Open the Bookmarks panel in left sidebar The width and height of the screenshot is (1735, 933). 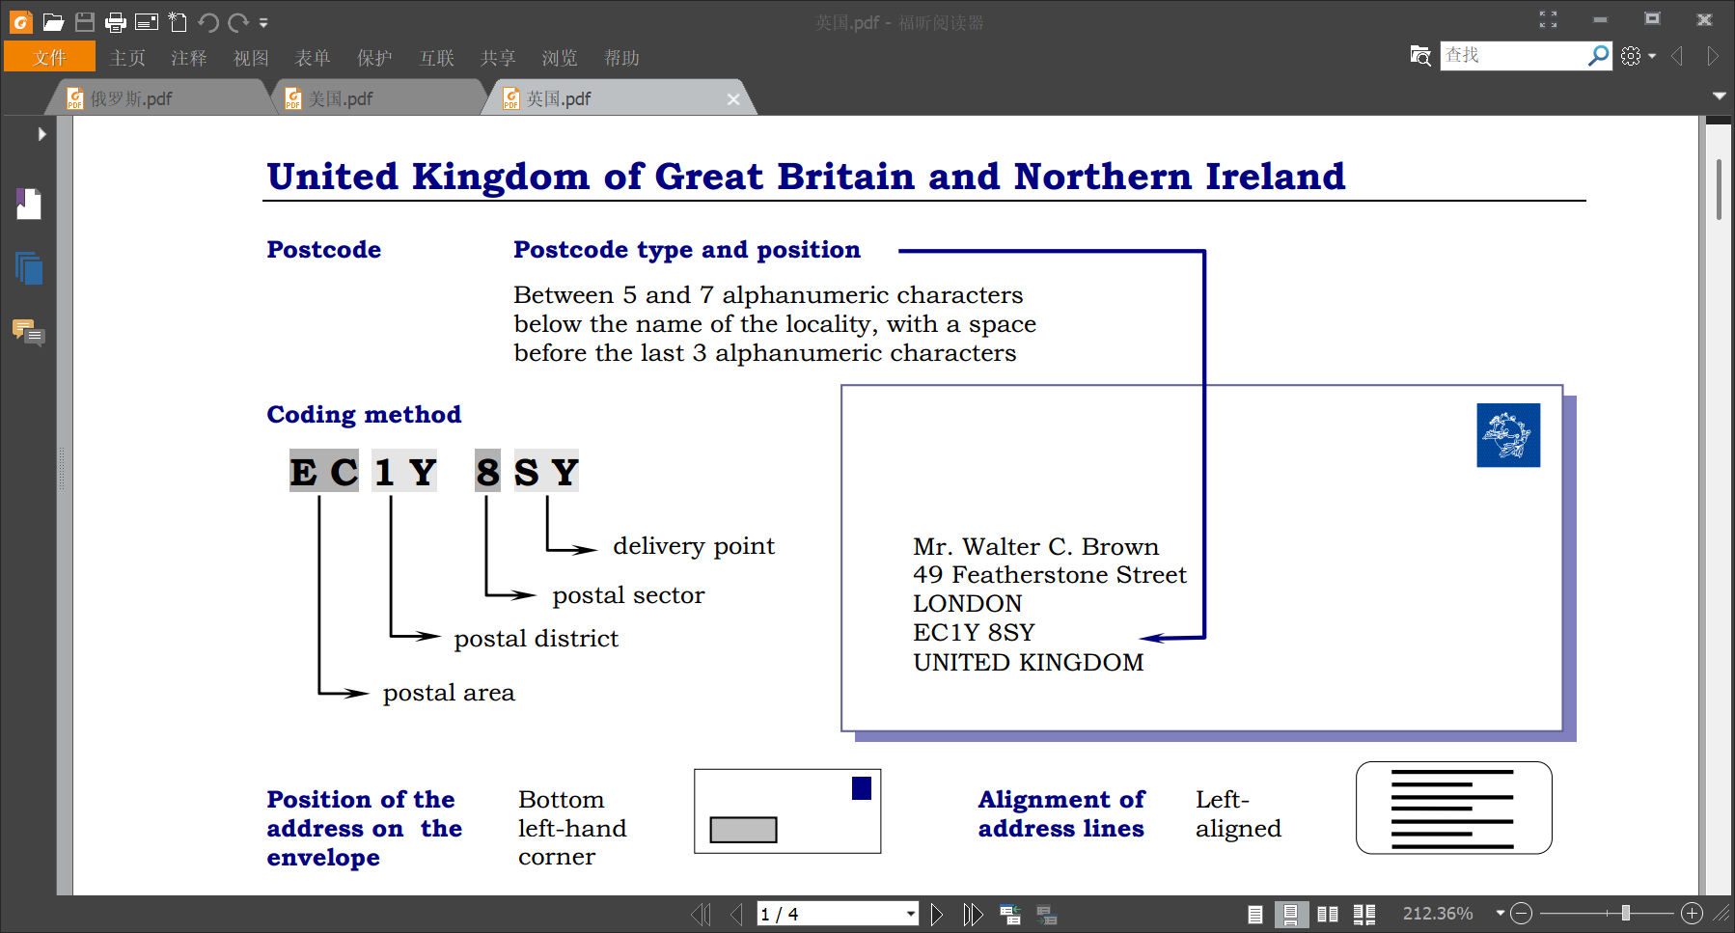coord(29,204)
